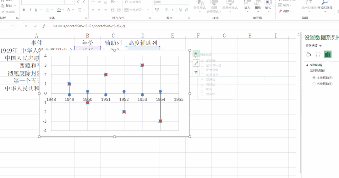
Task: Open the font color dropdown arrow
Action: (x=73, y=10)
